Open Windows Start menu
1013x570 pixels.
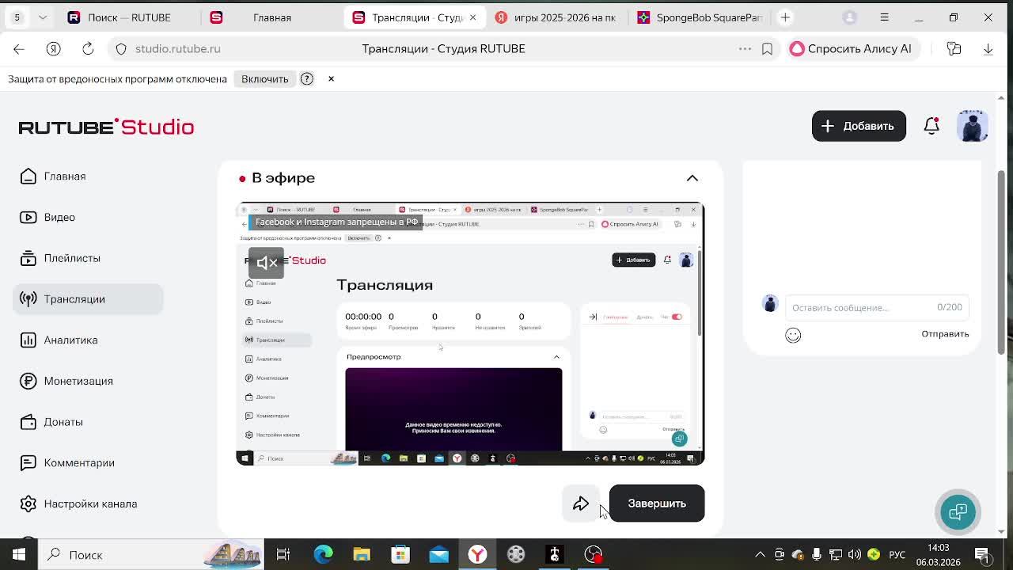click(19, 555)
